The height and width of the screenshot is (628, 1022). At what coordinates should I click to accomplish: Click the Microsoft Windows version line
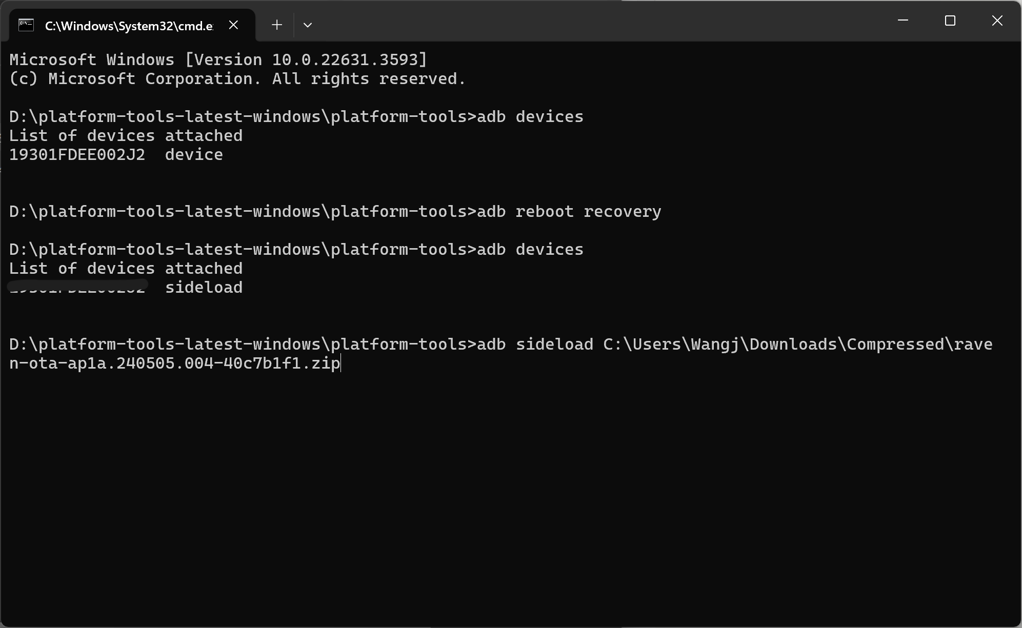tap(218, 60)
